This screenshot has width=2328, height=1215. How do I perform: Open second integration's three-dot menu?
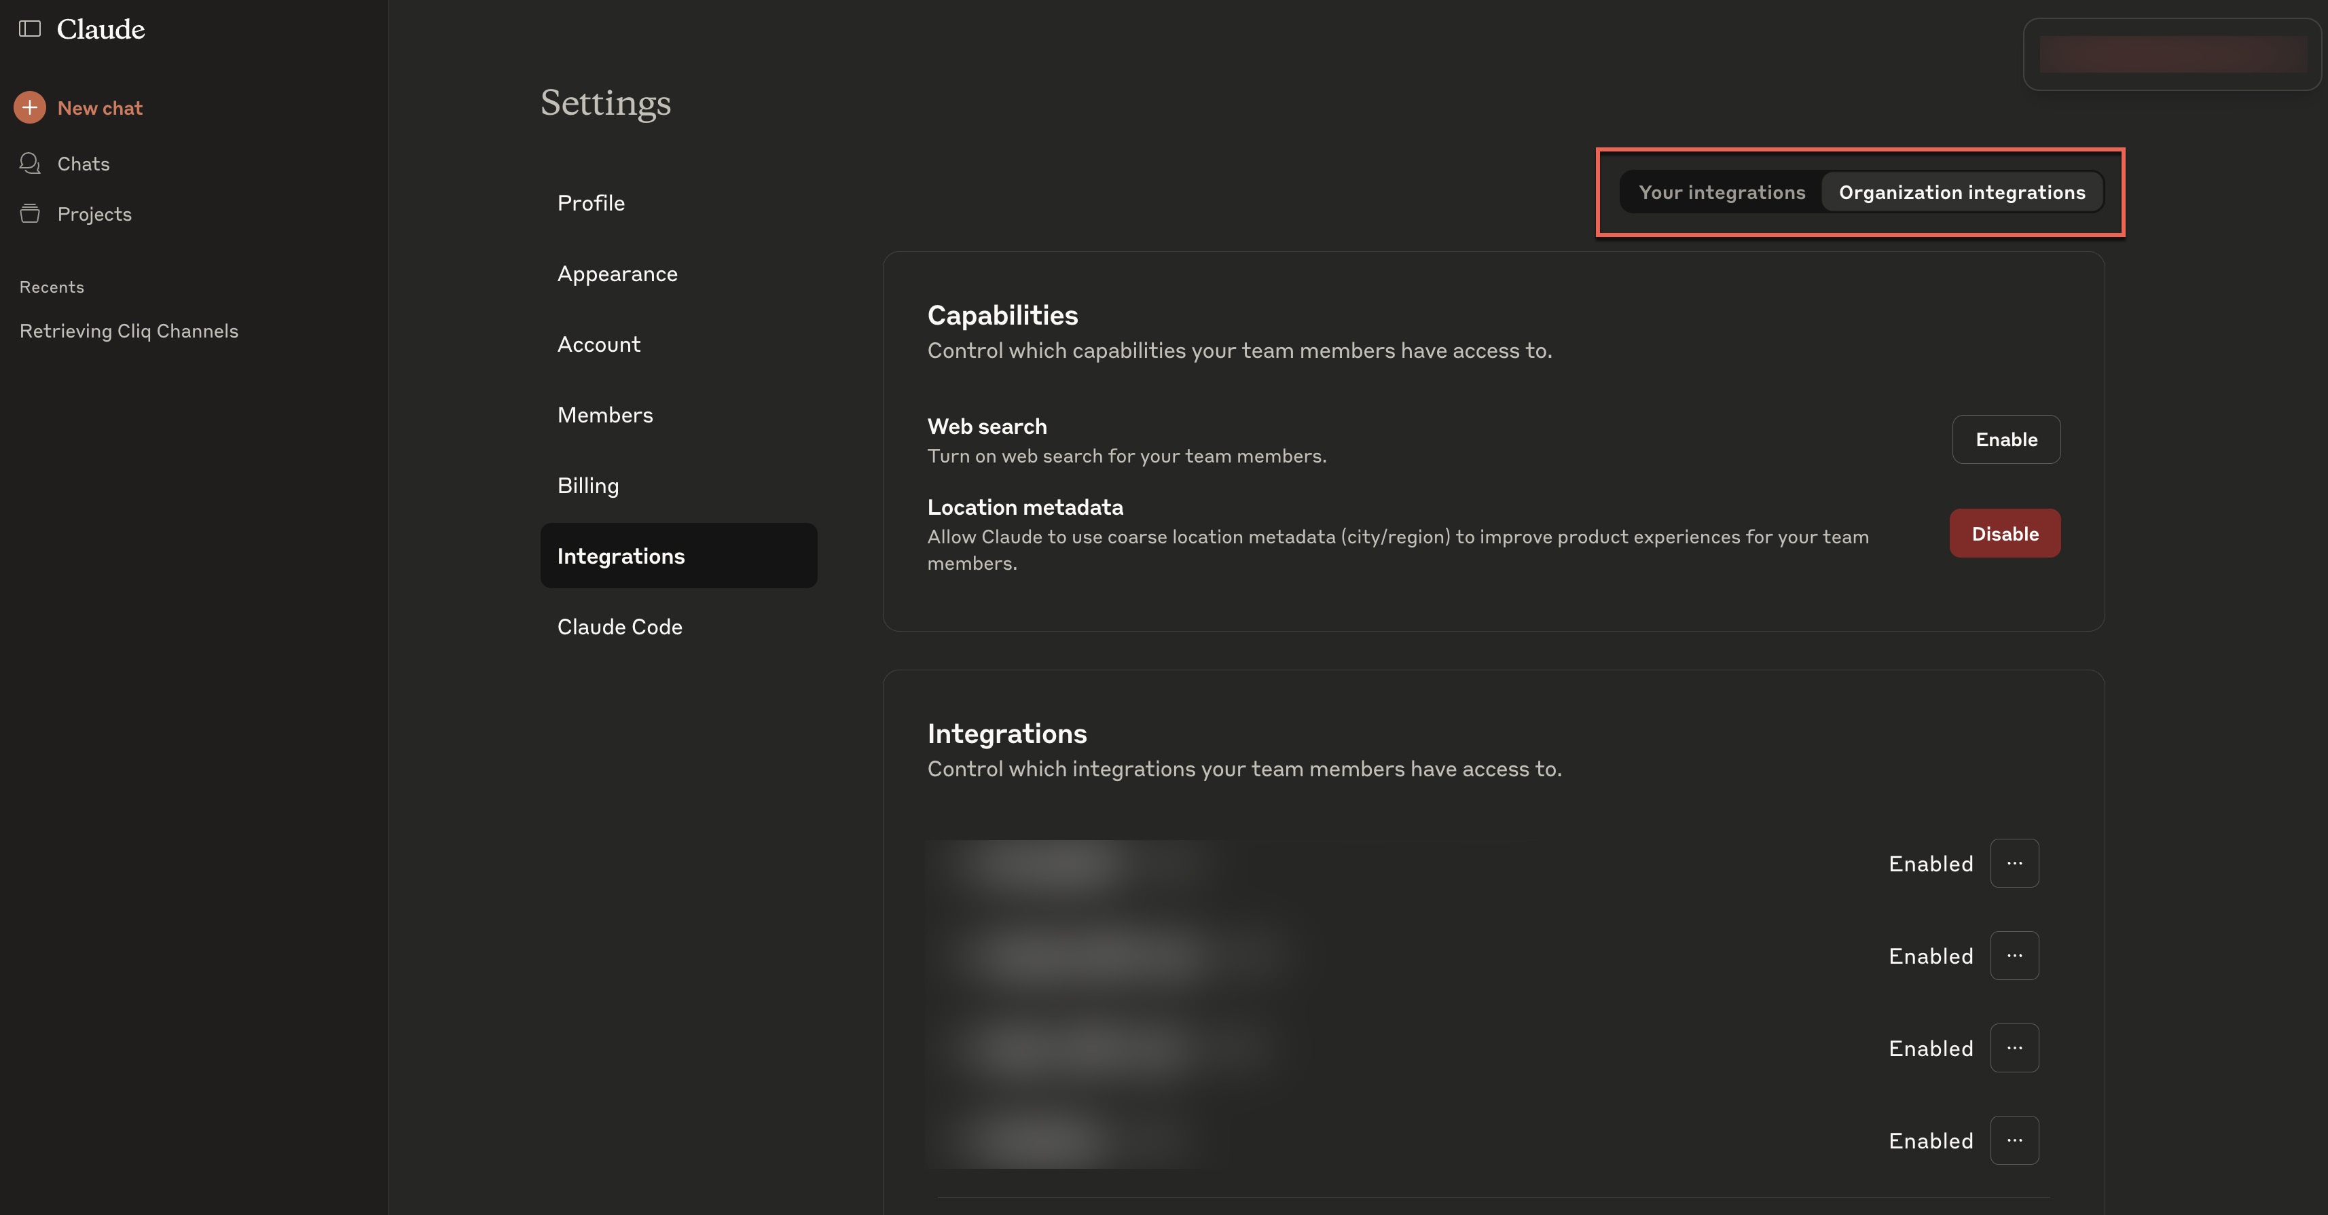(x=2014, y=956)
